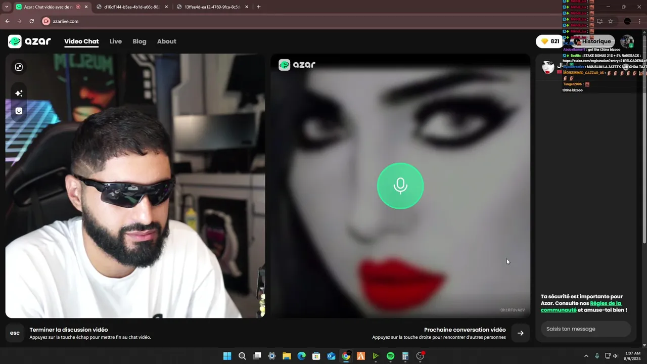Open the Historique button
This screenshot has width=647, height=364.
point(592,41)
